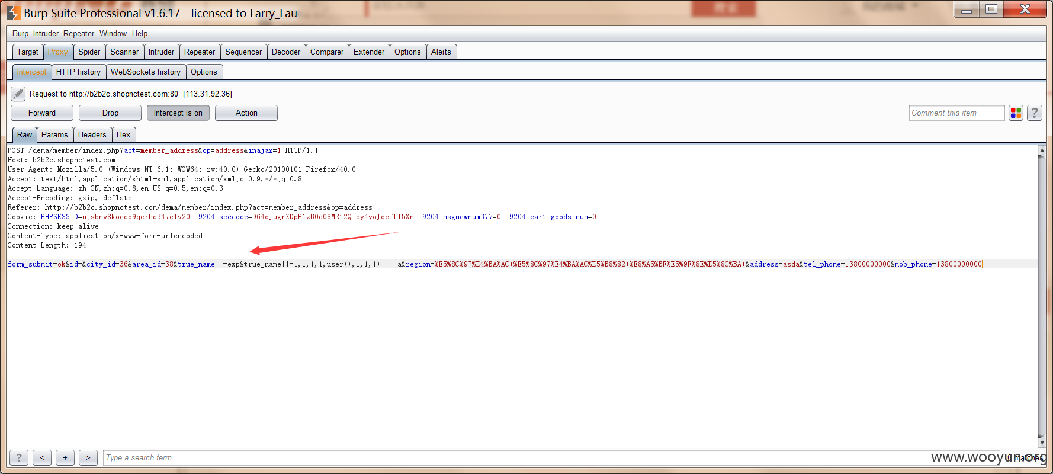Select the Raw request view tab

coord(25,134)
